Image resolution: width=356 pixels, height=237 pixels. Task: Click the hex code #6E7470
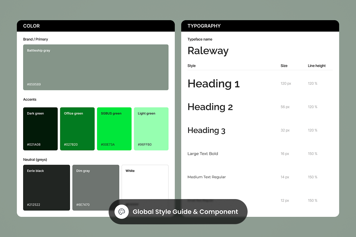83,205
